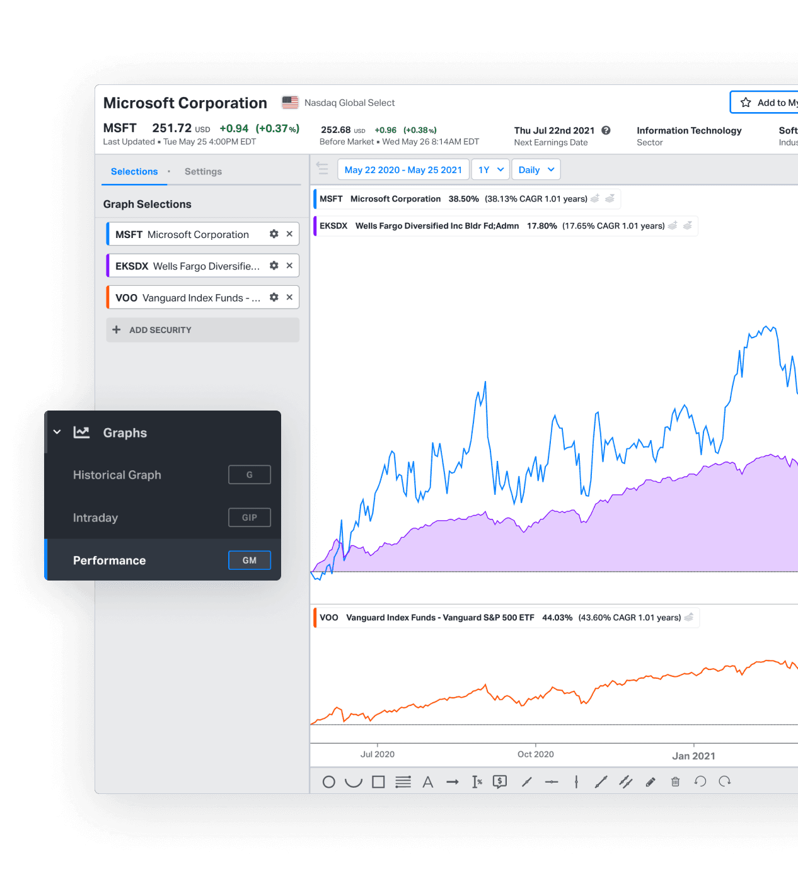Open the 1Y time range dropdown
Image resolution: width=798 pixels, height=879 pixels.
click(490, 170)
